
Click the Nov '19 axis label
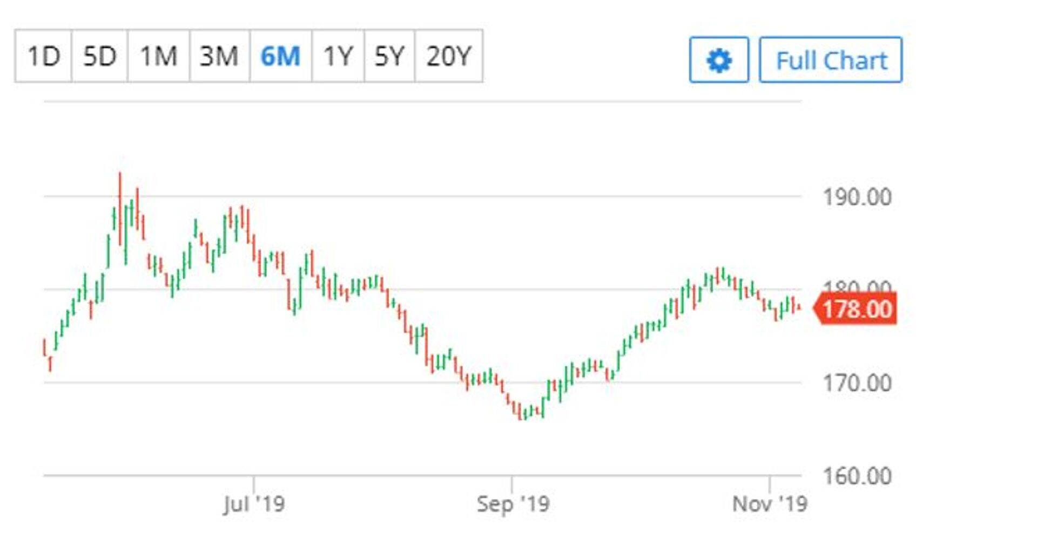[x=770, y=504]
